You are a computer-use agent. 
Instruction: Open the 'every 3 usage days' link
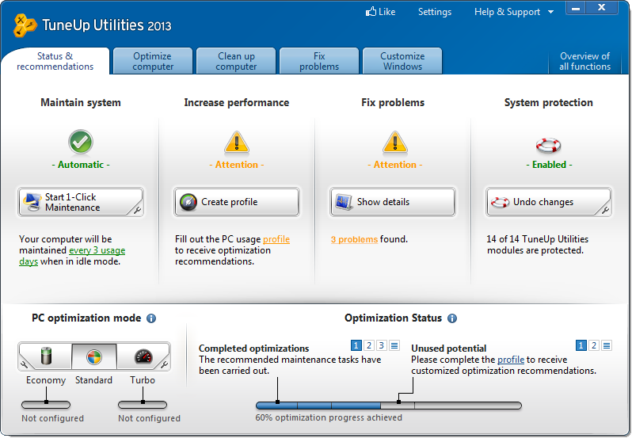click(97, 250)
